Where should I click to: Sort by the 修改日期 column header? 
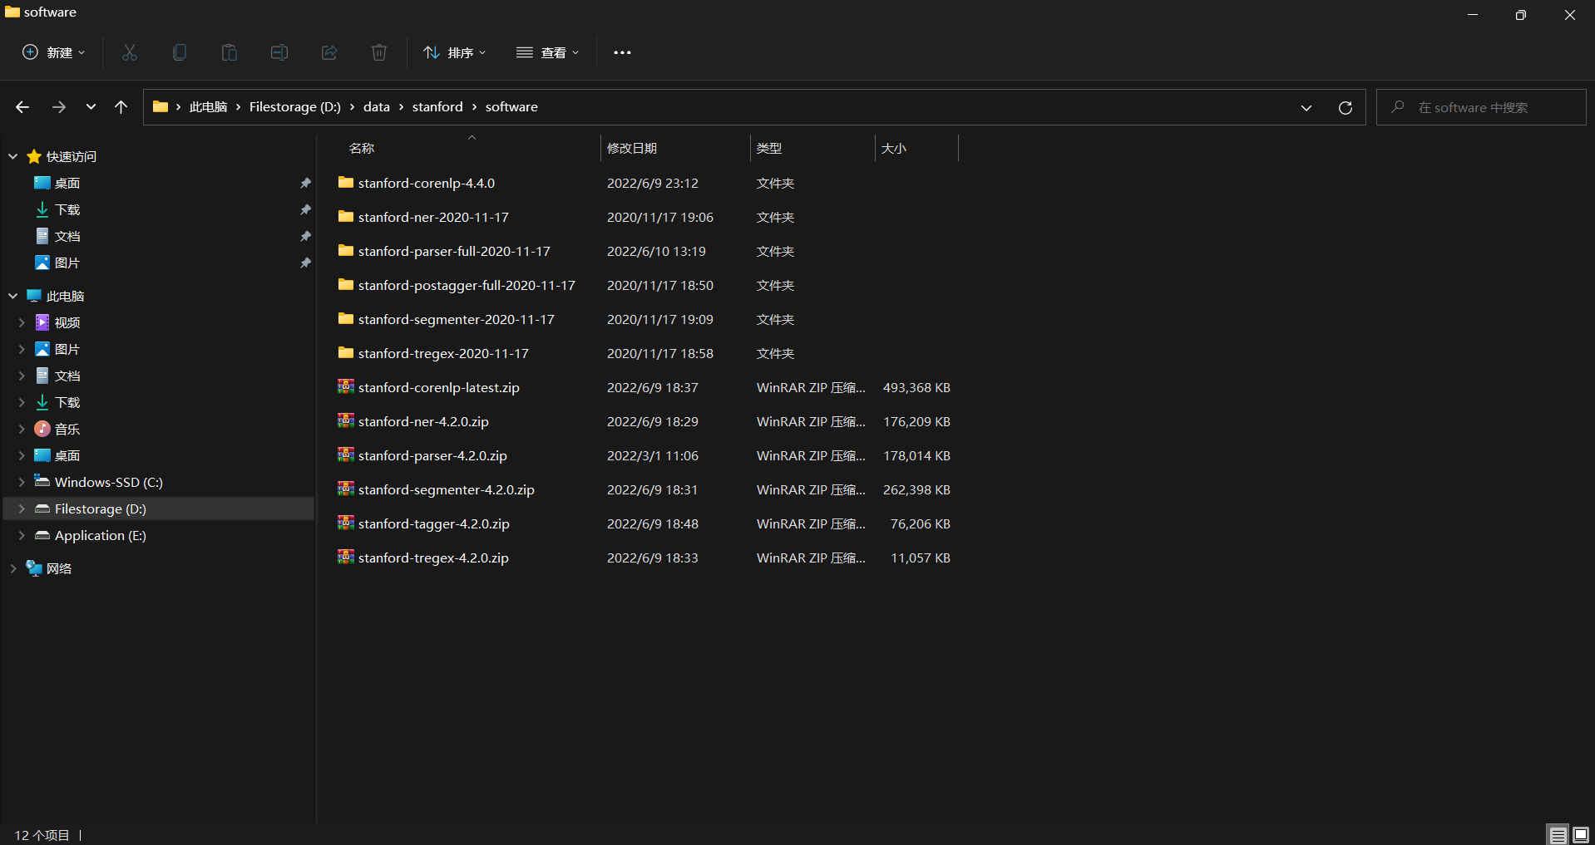[632, 148]
